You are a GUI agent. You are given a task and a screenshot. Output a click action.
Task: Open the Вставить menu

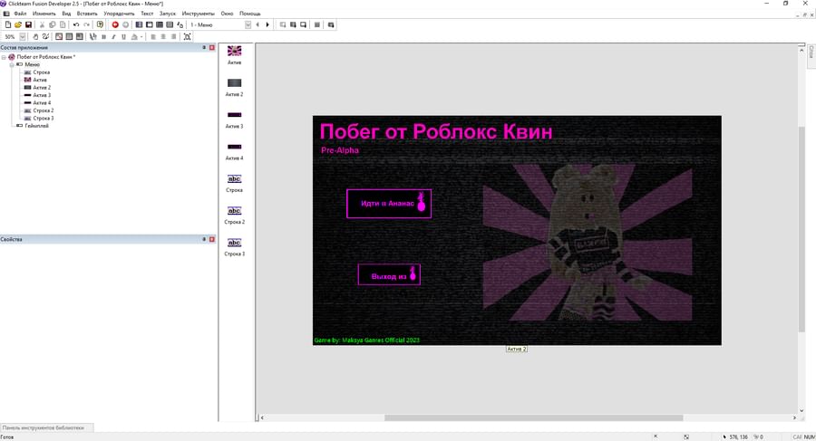click(x=87, y=14)
